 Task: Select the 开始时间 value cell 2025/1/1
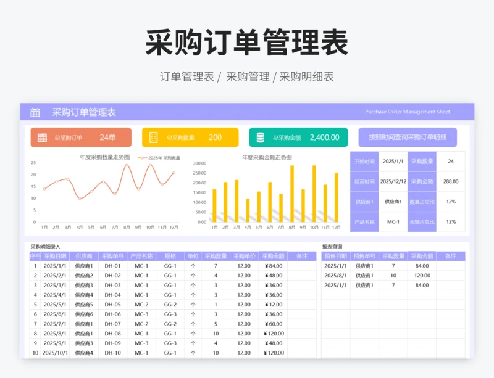click(393, 162)
